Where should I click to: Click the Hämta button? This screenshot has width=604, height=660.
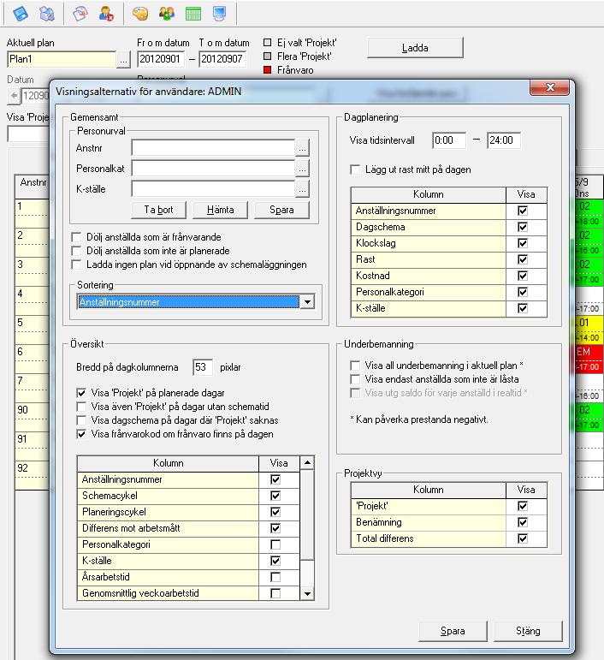tap(221, 210)
